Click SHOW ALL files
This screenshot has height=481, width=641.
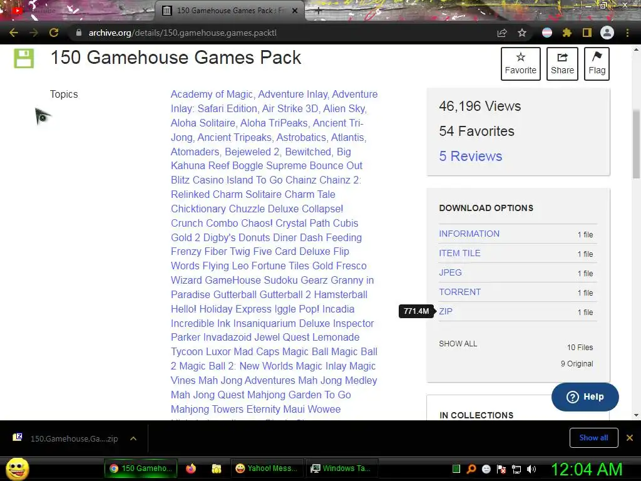click(458, 344)
